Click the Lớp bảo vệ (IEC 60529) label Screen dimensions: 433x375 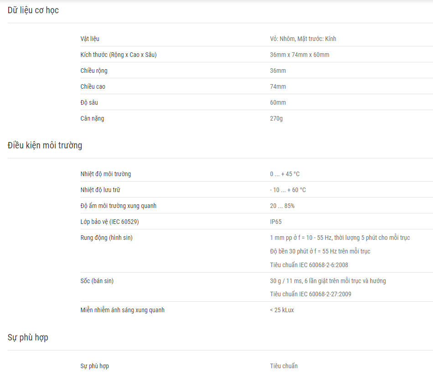click(110, 222)
